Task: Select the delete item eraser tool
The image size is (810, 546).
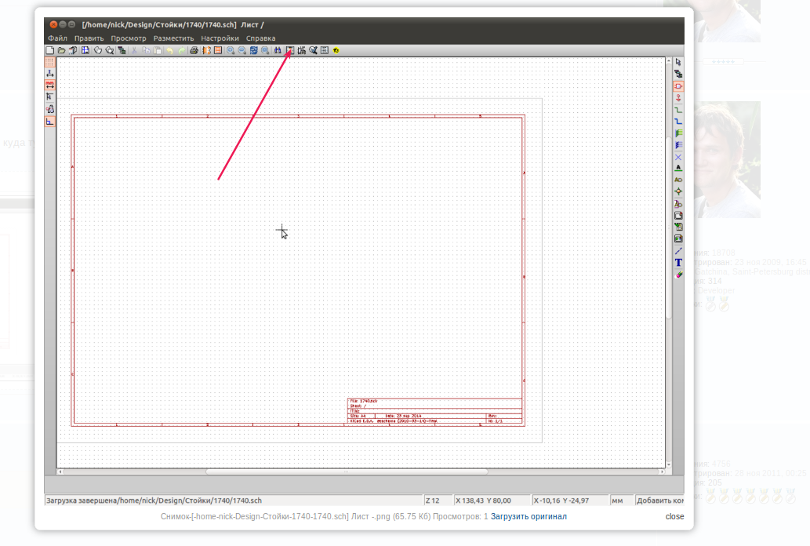Action: pos(678,275)
